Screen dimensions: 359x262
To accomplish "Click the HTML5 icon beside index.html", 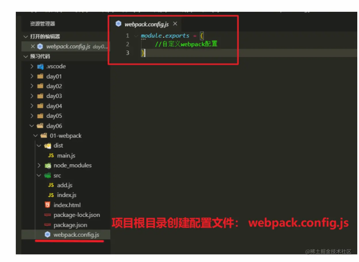I will (47, 205).
